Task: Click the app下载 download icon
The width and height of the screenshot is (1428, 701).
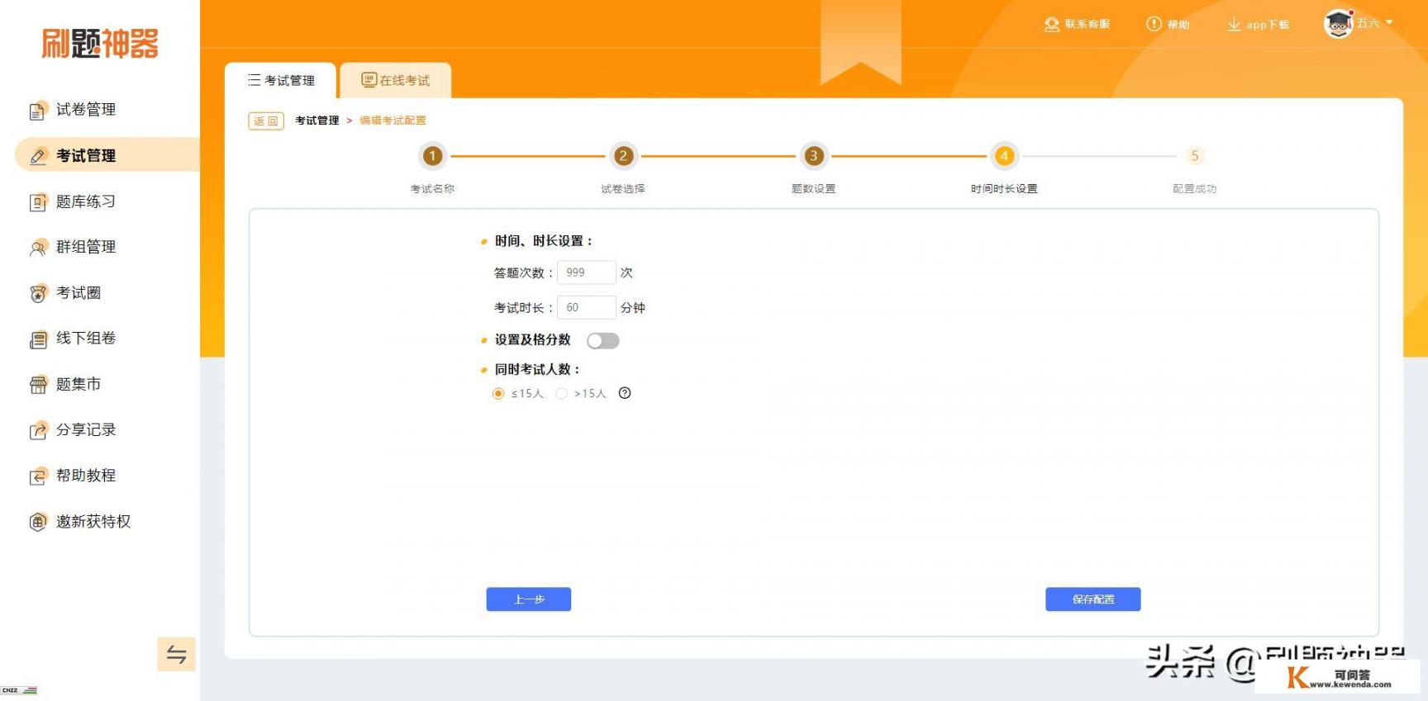Action: [x=1234, y=25]
